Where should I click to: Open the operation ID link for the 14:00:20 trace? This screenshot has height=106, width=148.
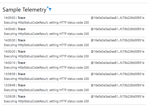pyautogui.click(x=117, y=51)
